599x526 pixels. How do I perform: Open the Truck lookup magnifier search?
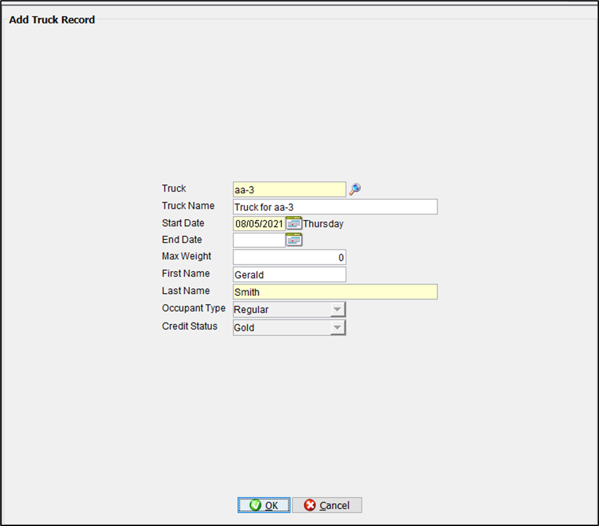coord(355,189)
